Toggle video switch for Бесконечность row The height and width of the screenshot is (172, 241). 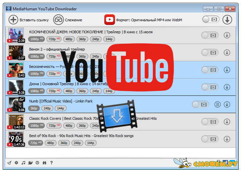[210, 70]
